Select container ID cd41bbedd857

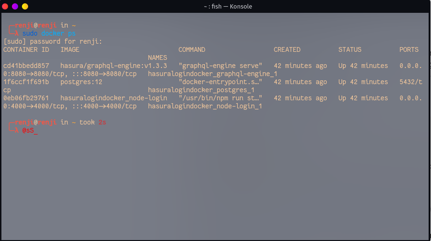(x=26, y=66)
